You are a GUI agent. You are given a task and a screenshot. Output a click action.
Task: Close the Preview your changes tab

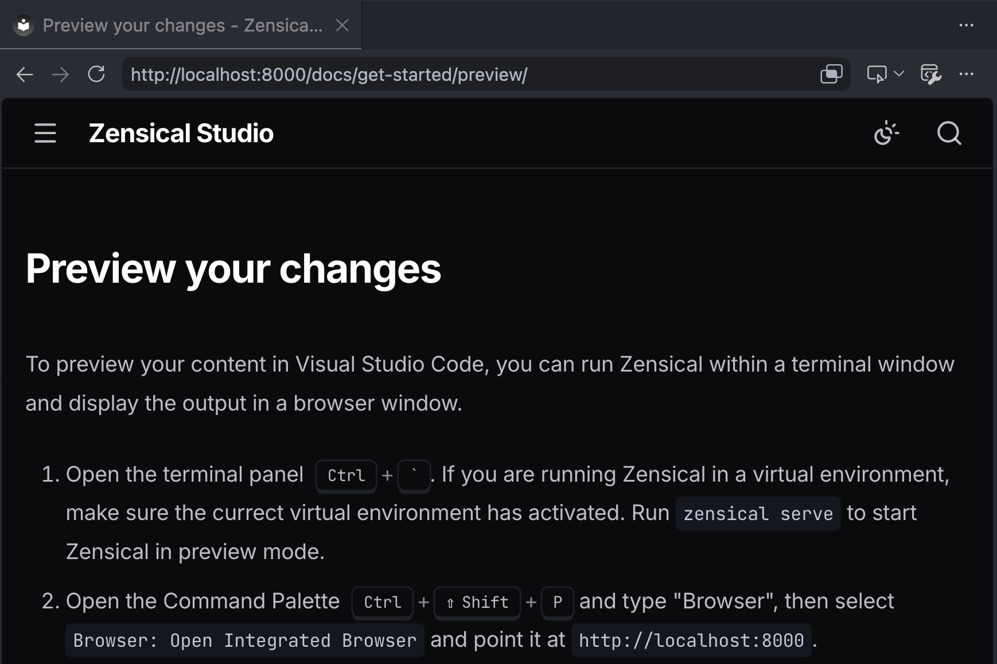[x=342, y=25]
